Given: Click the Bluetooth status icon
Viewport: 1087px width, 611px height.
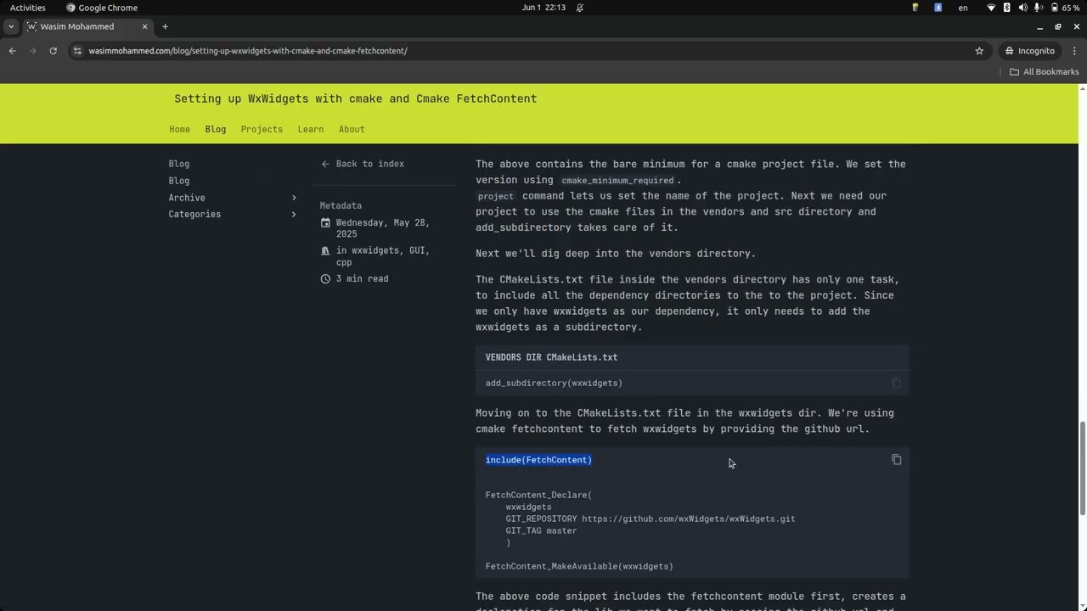Looking at the screenshot, I should (x=1007, y=8).
